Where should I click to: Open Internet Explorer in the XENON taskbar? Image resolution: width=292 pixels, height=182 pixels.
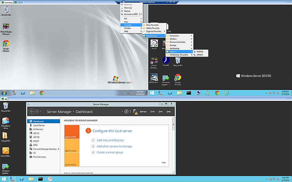click(x=226, y=93)
